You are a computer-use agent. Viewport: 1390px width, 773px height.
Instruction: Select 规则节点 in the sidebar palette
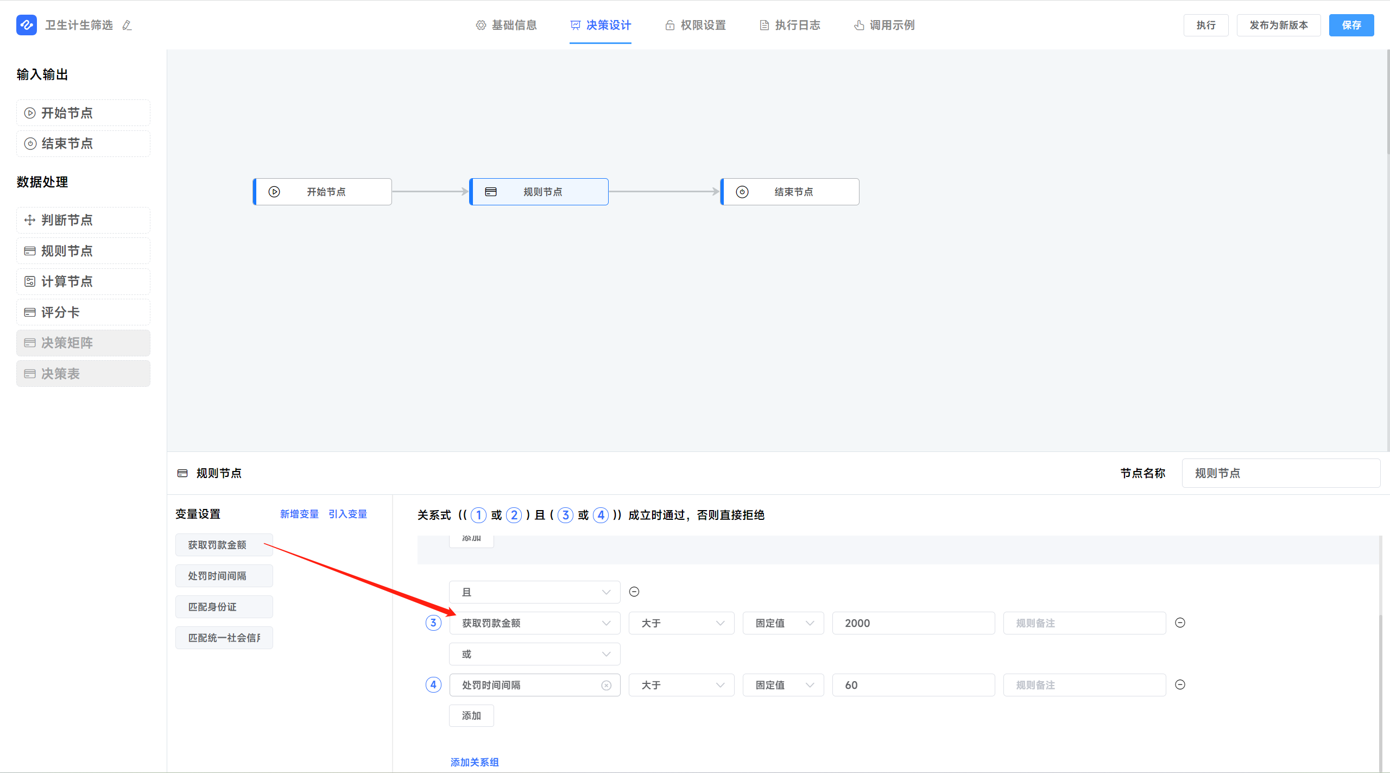coord(83,251)
